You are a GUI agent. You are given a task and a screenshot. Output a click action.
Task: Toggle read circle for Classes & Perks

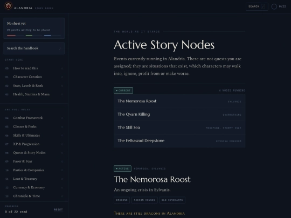click(62, 127)
